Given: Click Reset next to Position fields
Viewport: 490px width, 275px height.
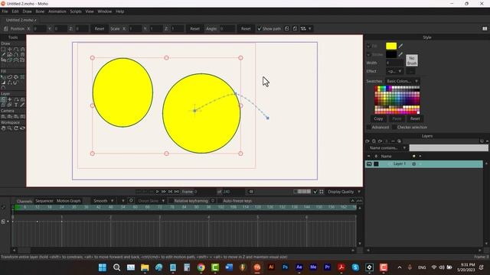Looking at the screenshot, I should (x=100, y=28).
